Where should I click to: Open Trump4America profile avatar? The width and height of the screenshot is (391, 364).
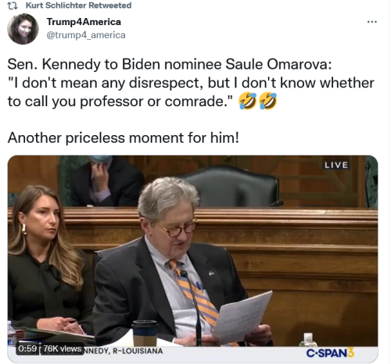click(23, 29)
